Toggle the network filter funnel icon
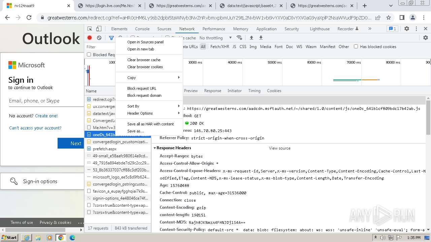The image size is (431, 242). coord(111,38)
